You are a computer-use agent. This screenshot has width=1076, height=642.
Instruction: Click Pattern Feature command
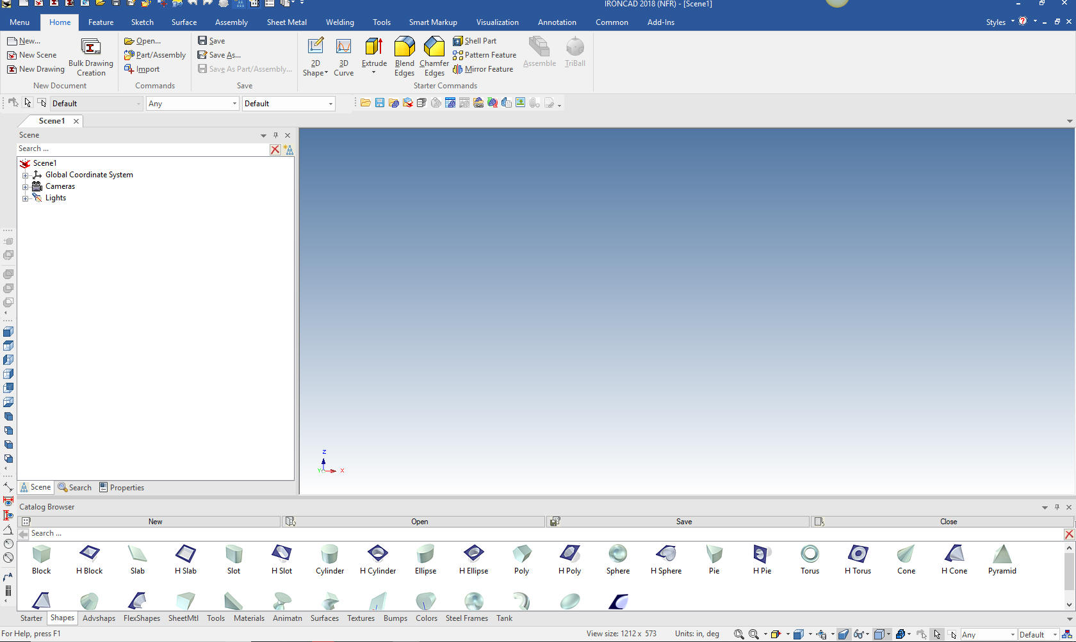pyautogui.click(x=484, y=55)
